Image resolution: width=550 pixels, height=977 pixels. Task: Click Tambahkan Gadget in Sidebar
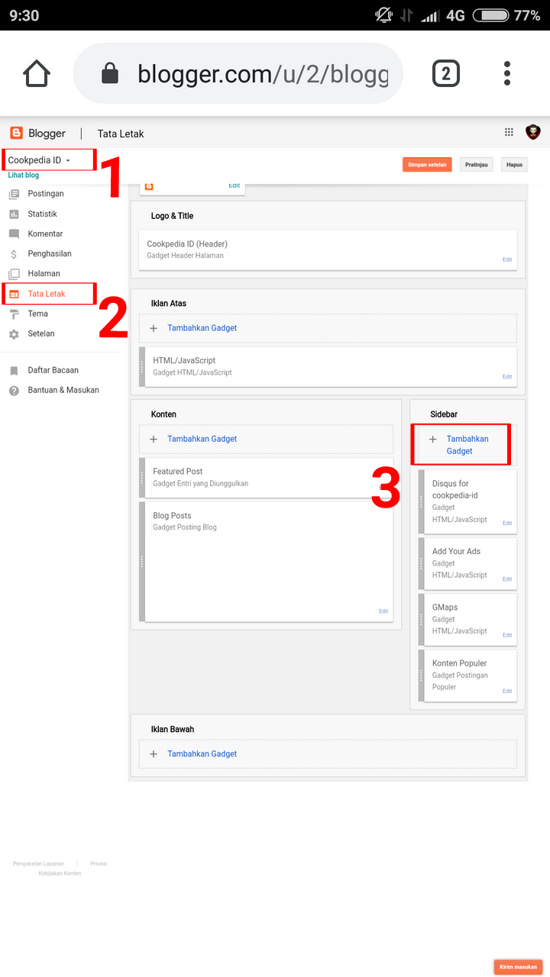(467, 445)
